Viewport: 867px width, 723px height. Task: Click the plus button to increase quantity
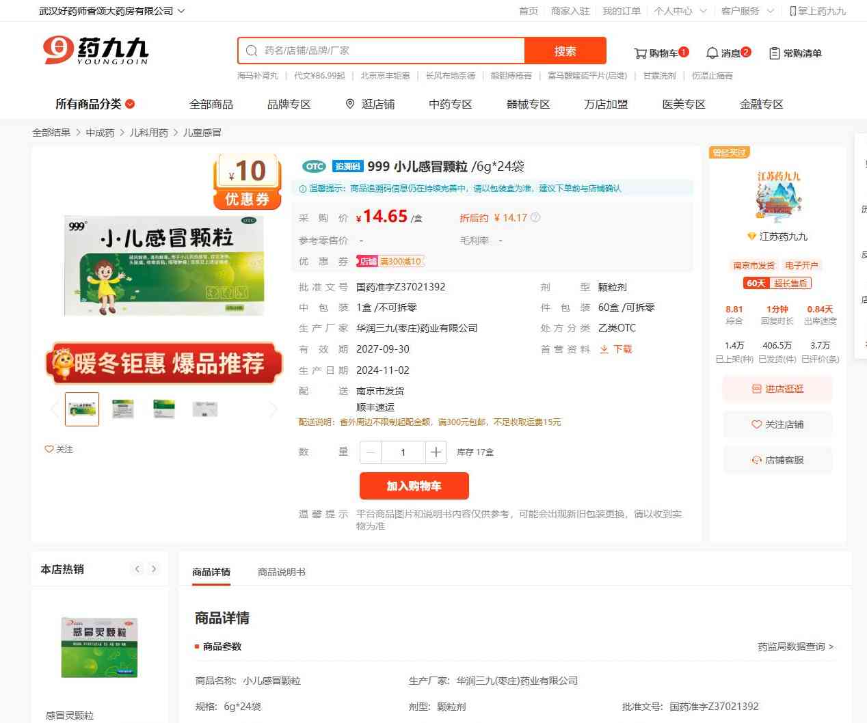(436, 452)
